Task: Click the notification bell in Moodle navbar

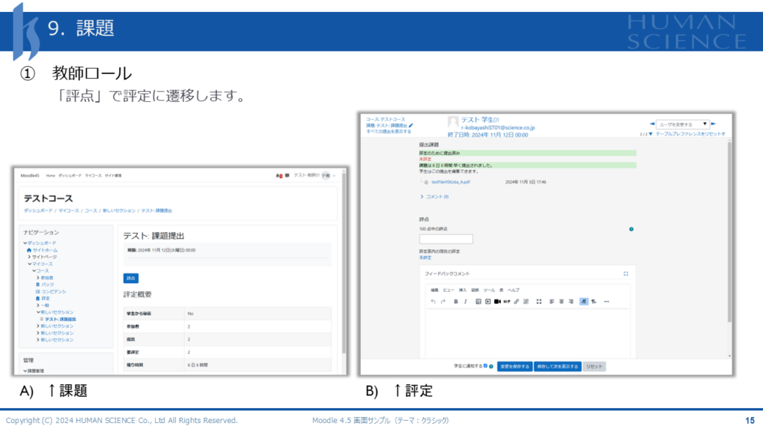Action: point(279,176)
